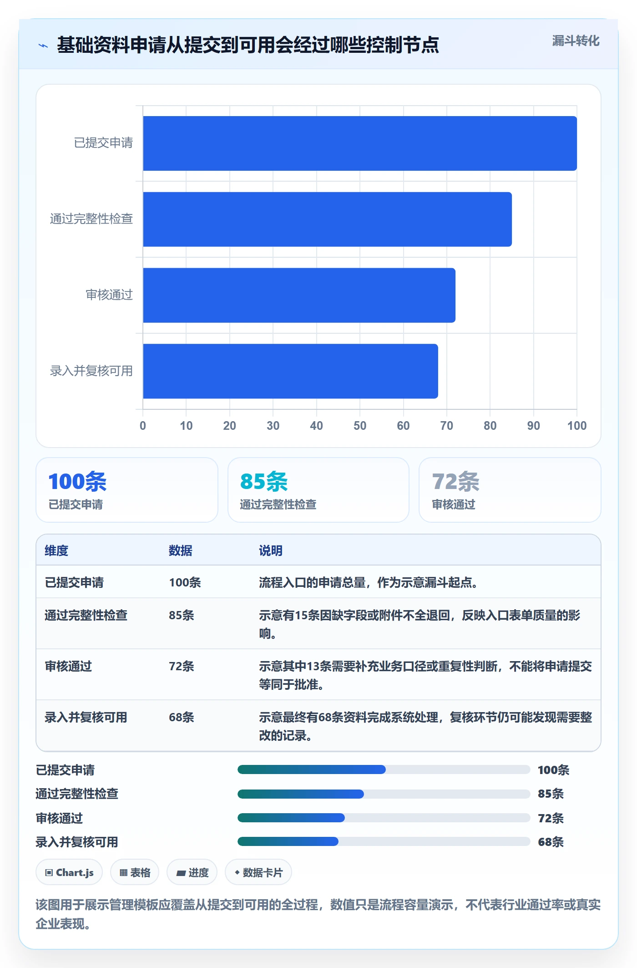637x968 pixels.
Task: Click the x-axis tick label 100
Action: (577, 426)
